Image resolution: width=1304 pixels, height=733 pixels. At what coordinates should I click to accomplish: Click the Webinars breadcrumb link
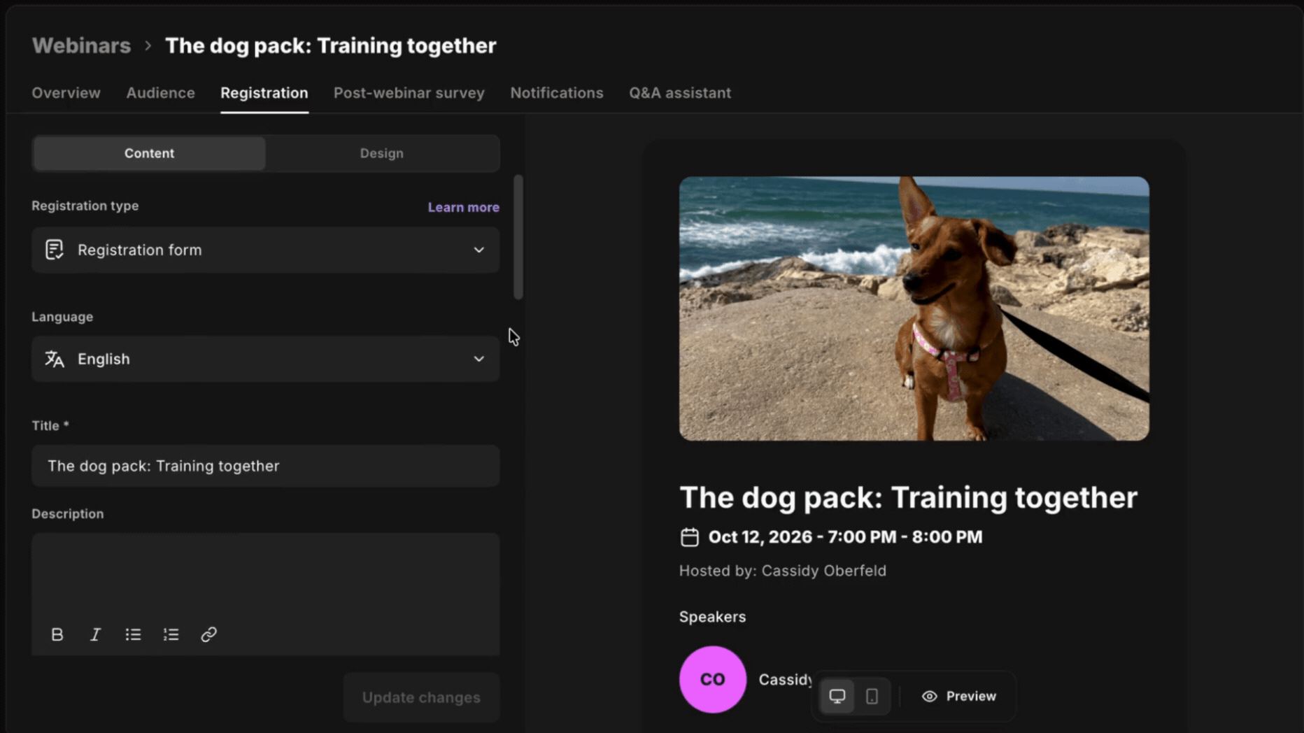81,45
